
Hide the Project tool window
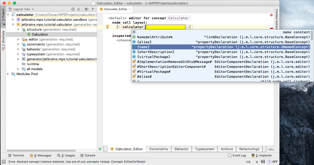pyautogui.click(x=93, y=9)
